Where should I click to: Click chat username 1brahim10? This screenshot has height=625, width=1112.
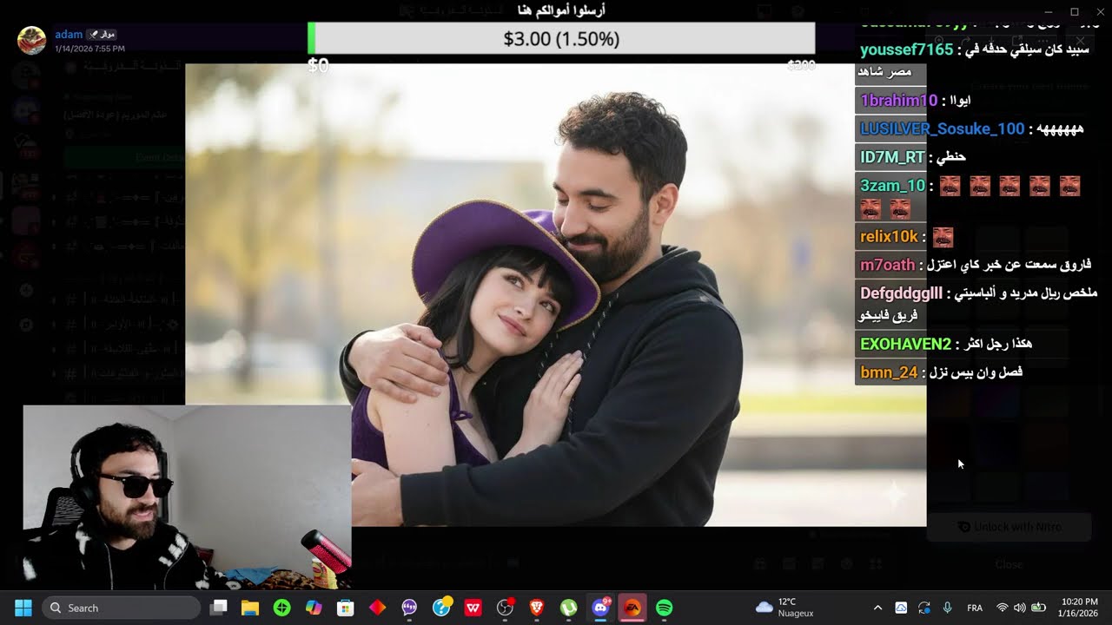[899, 101]
